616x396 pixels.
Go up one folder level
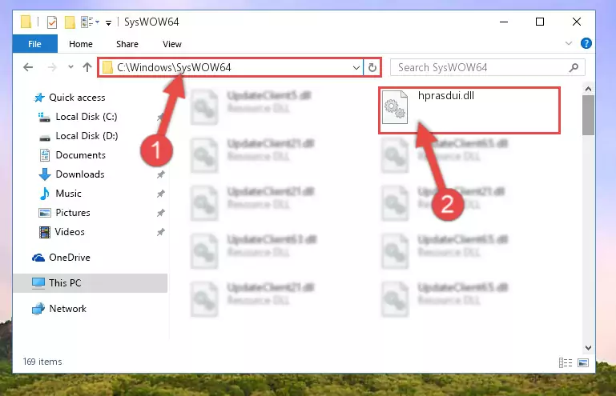tap(87, 67)
